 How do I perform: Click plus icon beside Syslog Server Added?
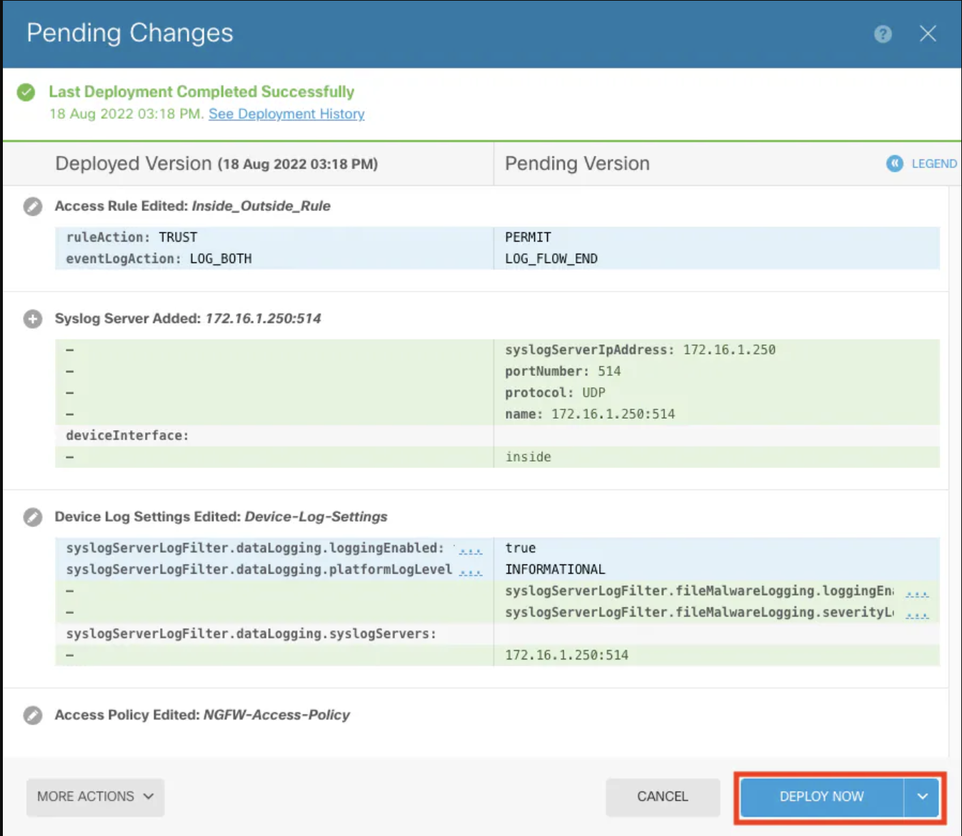tap(33, 319)
